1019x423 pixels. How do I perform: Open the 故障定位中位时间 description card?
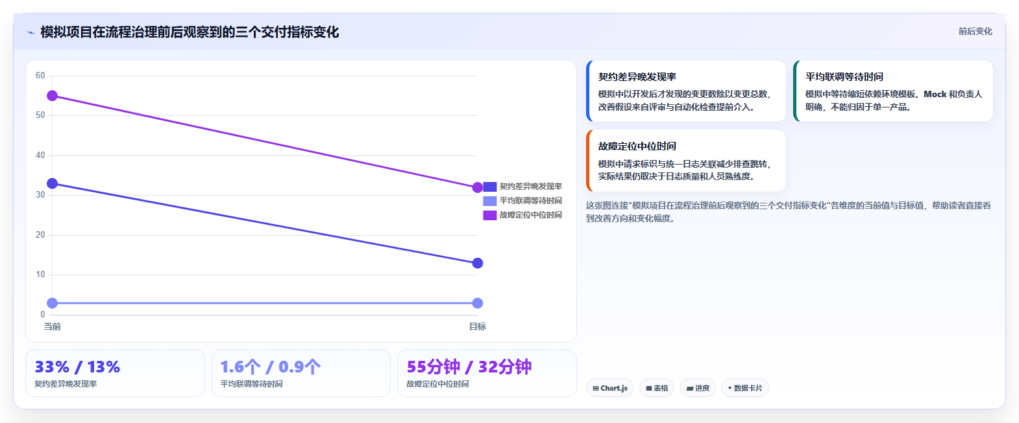point(686,161)
